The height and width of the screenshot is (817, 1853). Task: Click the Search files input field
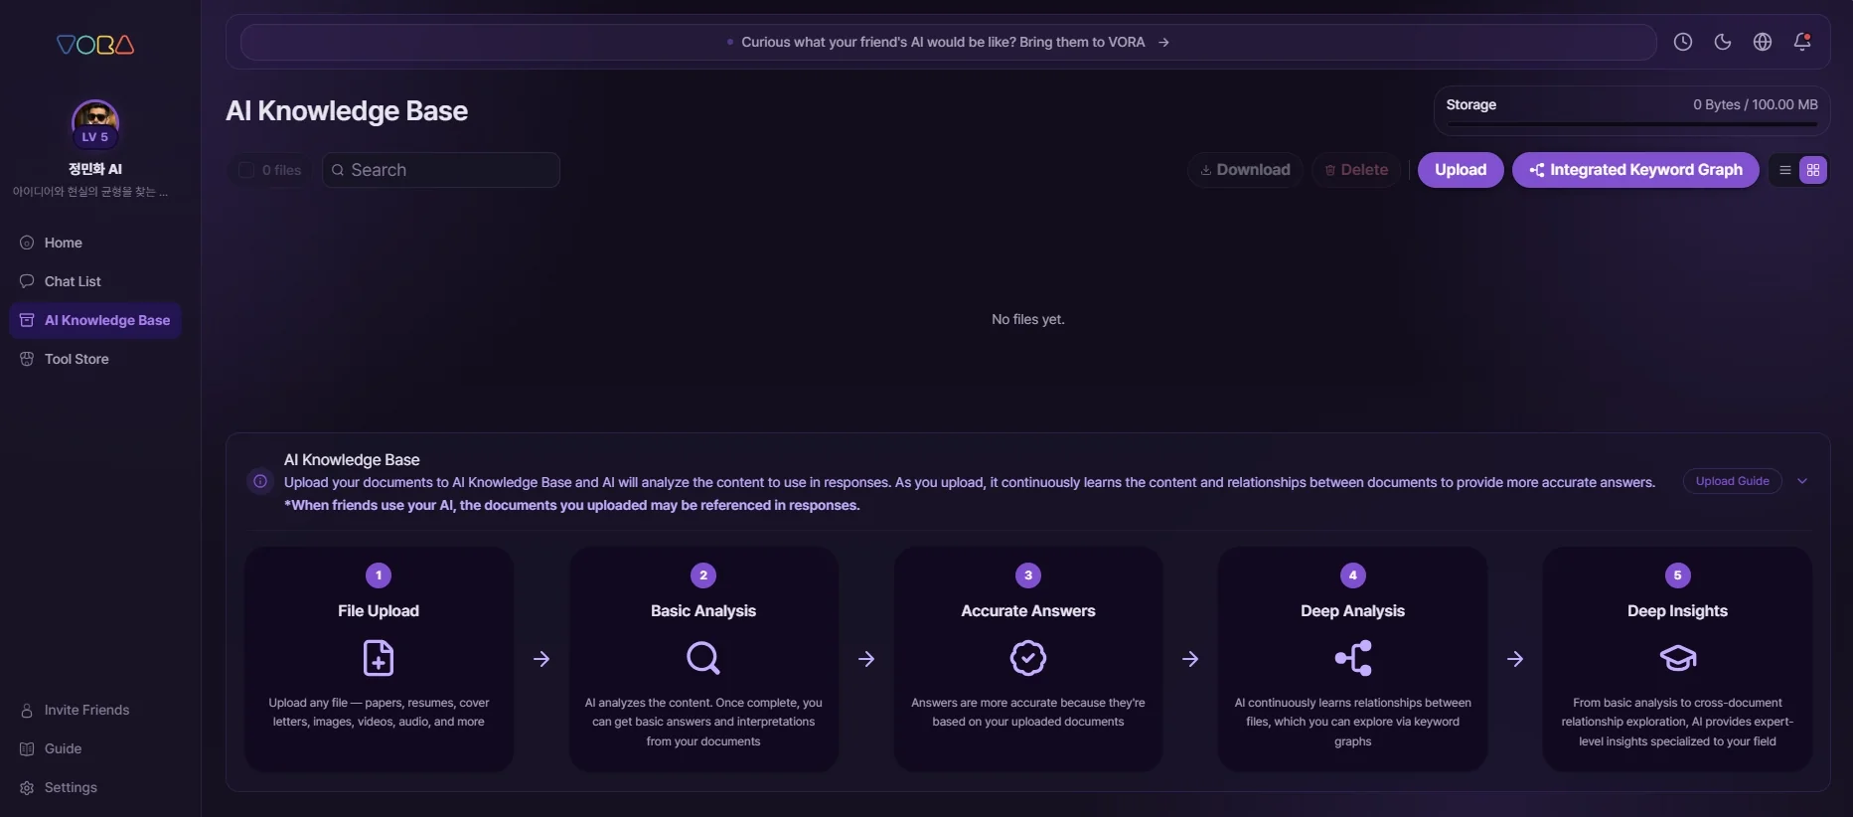(x=441, y=170)
